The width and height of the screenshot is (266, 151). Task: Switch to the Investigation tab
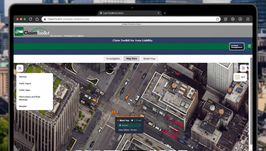coord(113,59)
